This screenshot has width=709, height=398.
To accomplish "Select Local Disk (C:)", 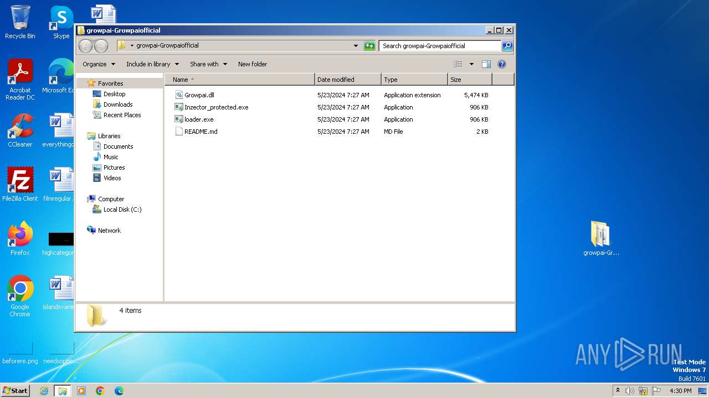I will tap(122, 210).
